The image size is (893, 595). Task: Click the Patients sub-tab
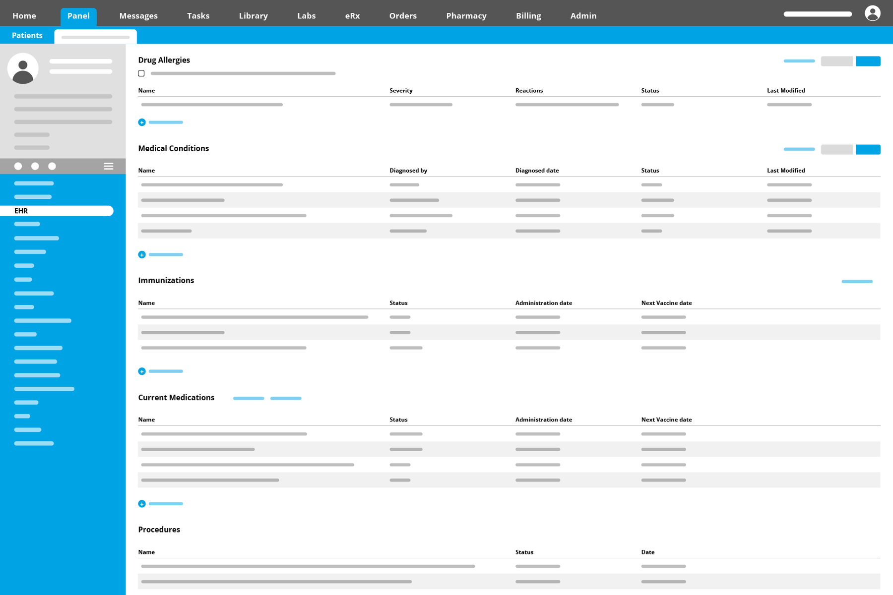27,36
